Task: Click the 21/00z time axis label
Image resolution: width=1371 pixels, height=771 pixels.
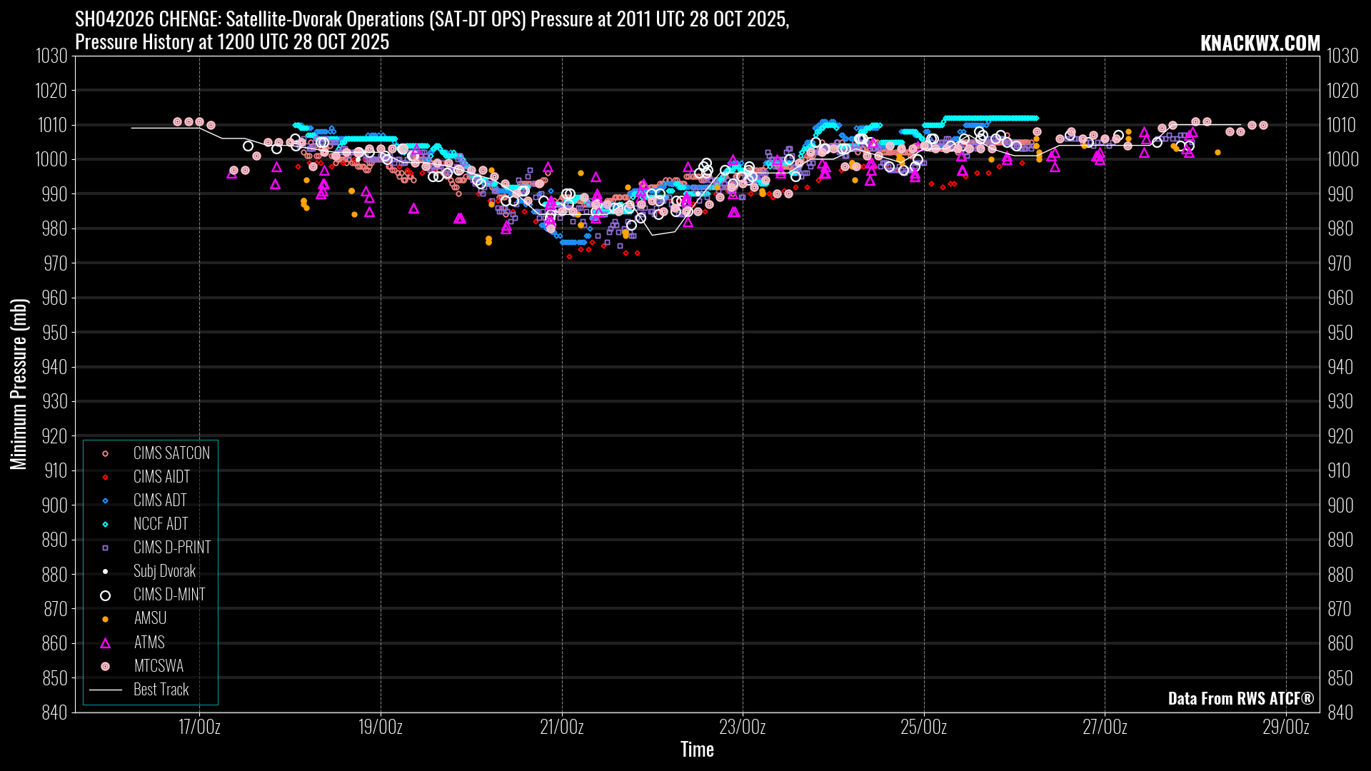Action: pos(561,727)
